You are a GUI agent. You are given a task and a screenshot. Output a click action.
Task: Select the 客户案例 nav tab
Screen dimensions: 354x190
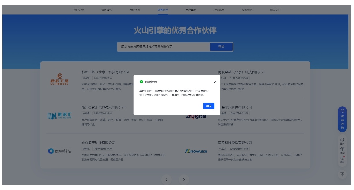tap(191, 10)
